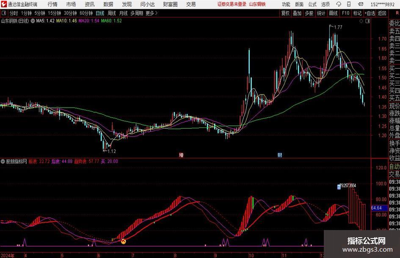This screenshot has height=258, width=400.
Task: Click the 财 marker on the chart
Action: click(280, 155)
